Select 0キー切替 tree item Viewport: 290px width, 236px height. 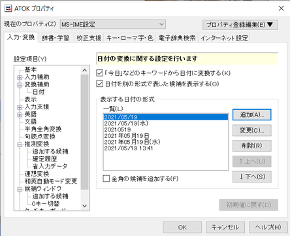pyautogui.click(x=46, y=203)
